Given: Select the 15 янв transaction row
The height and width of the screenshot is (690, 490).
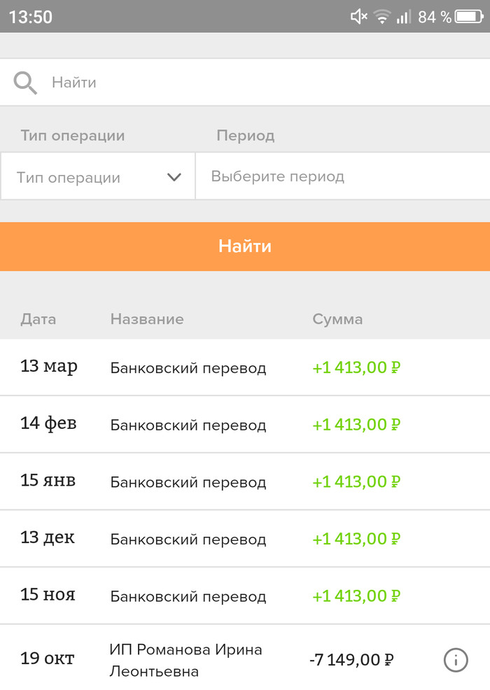Looking at the screenshot, I should (x=245, y=481).
